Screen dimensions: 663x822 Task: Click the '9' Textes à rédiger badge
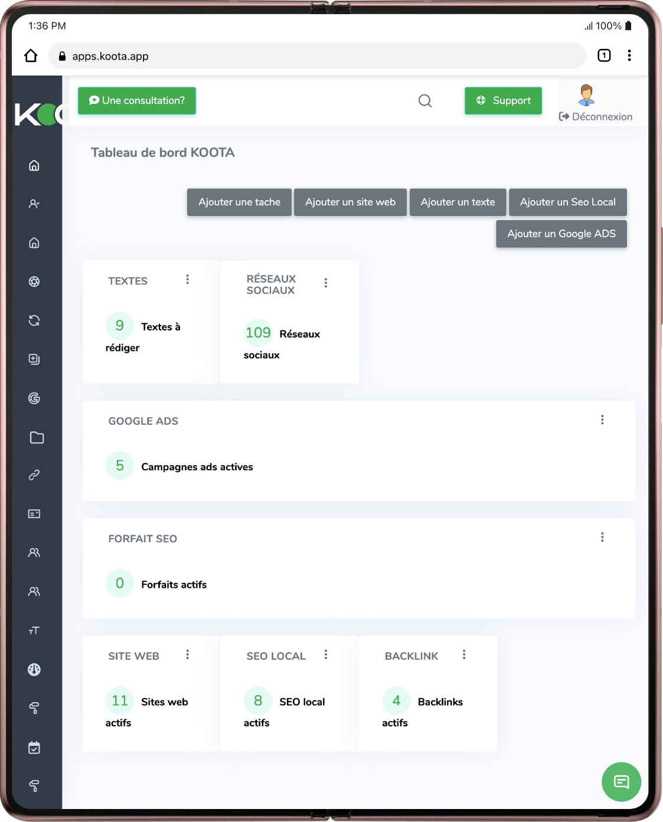click(120, 326)
